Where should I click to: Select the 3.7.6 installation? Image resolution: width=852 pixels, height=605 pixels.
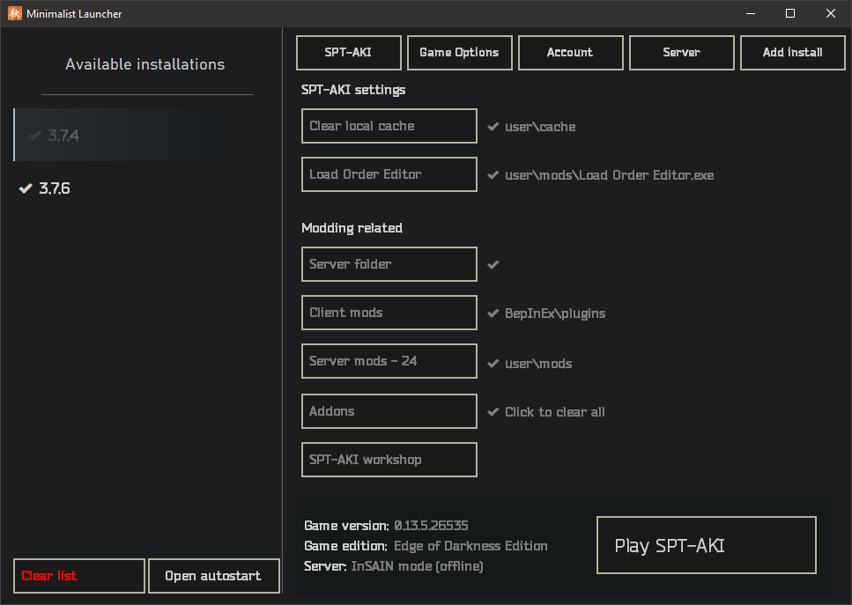tap(55, 188)
